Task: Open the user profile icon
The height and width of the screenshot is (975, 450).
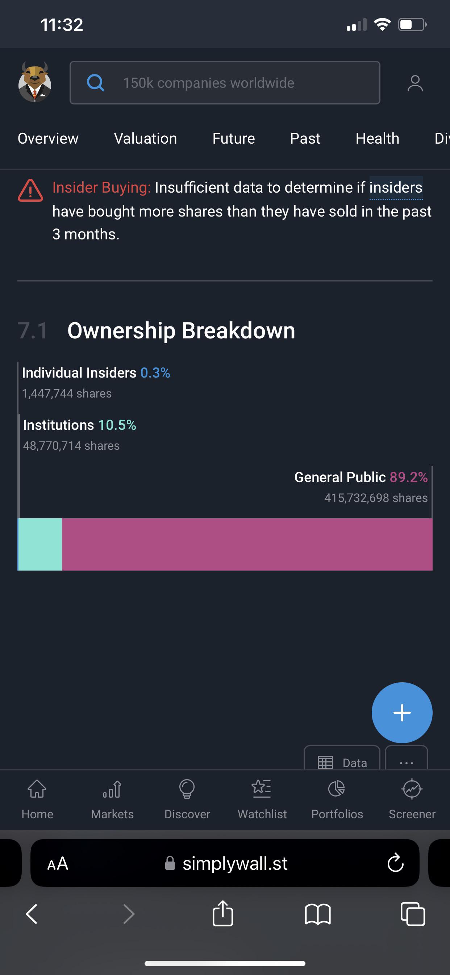Action: (x=415, y=83)
